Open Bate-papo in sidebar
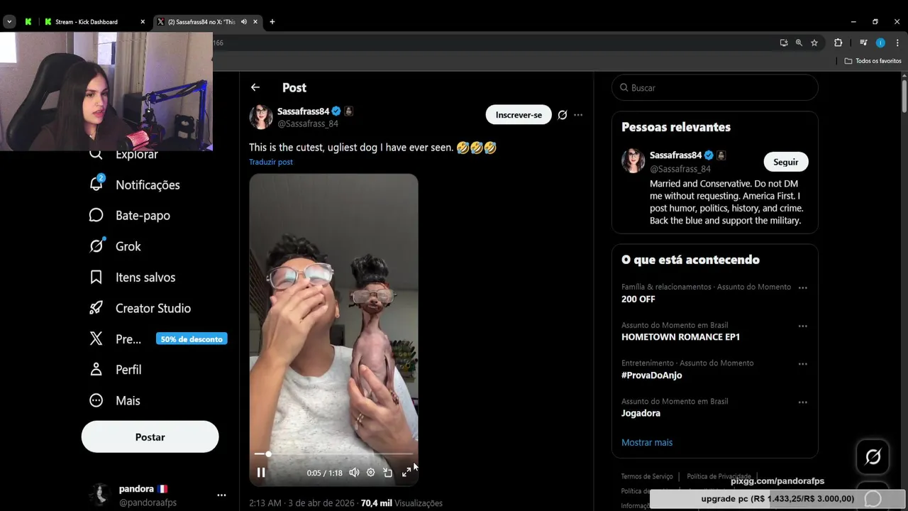The height and width of the screenshot is (511, 908). (143, 216)
